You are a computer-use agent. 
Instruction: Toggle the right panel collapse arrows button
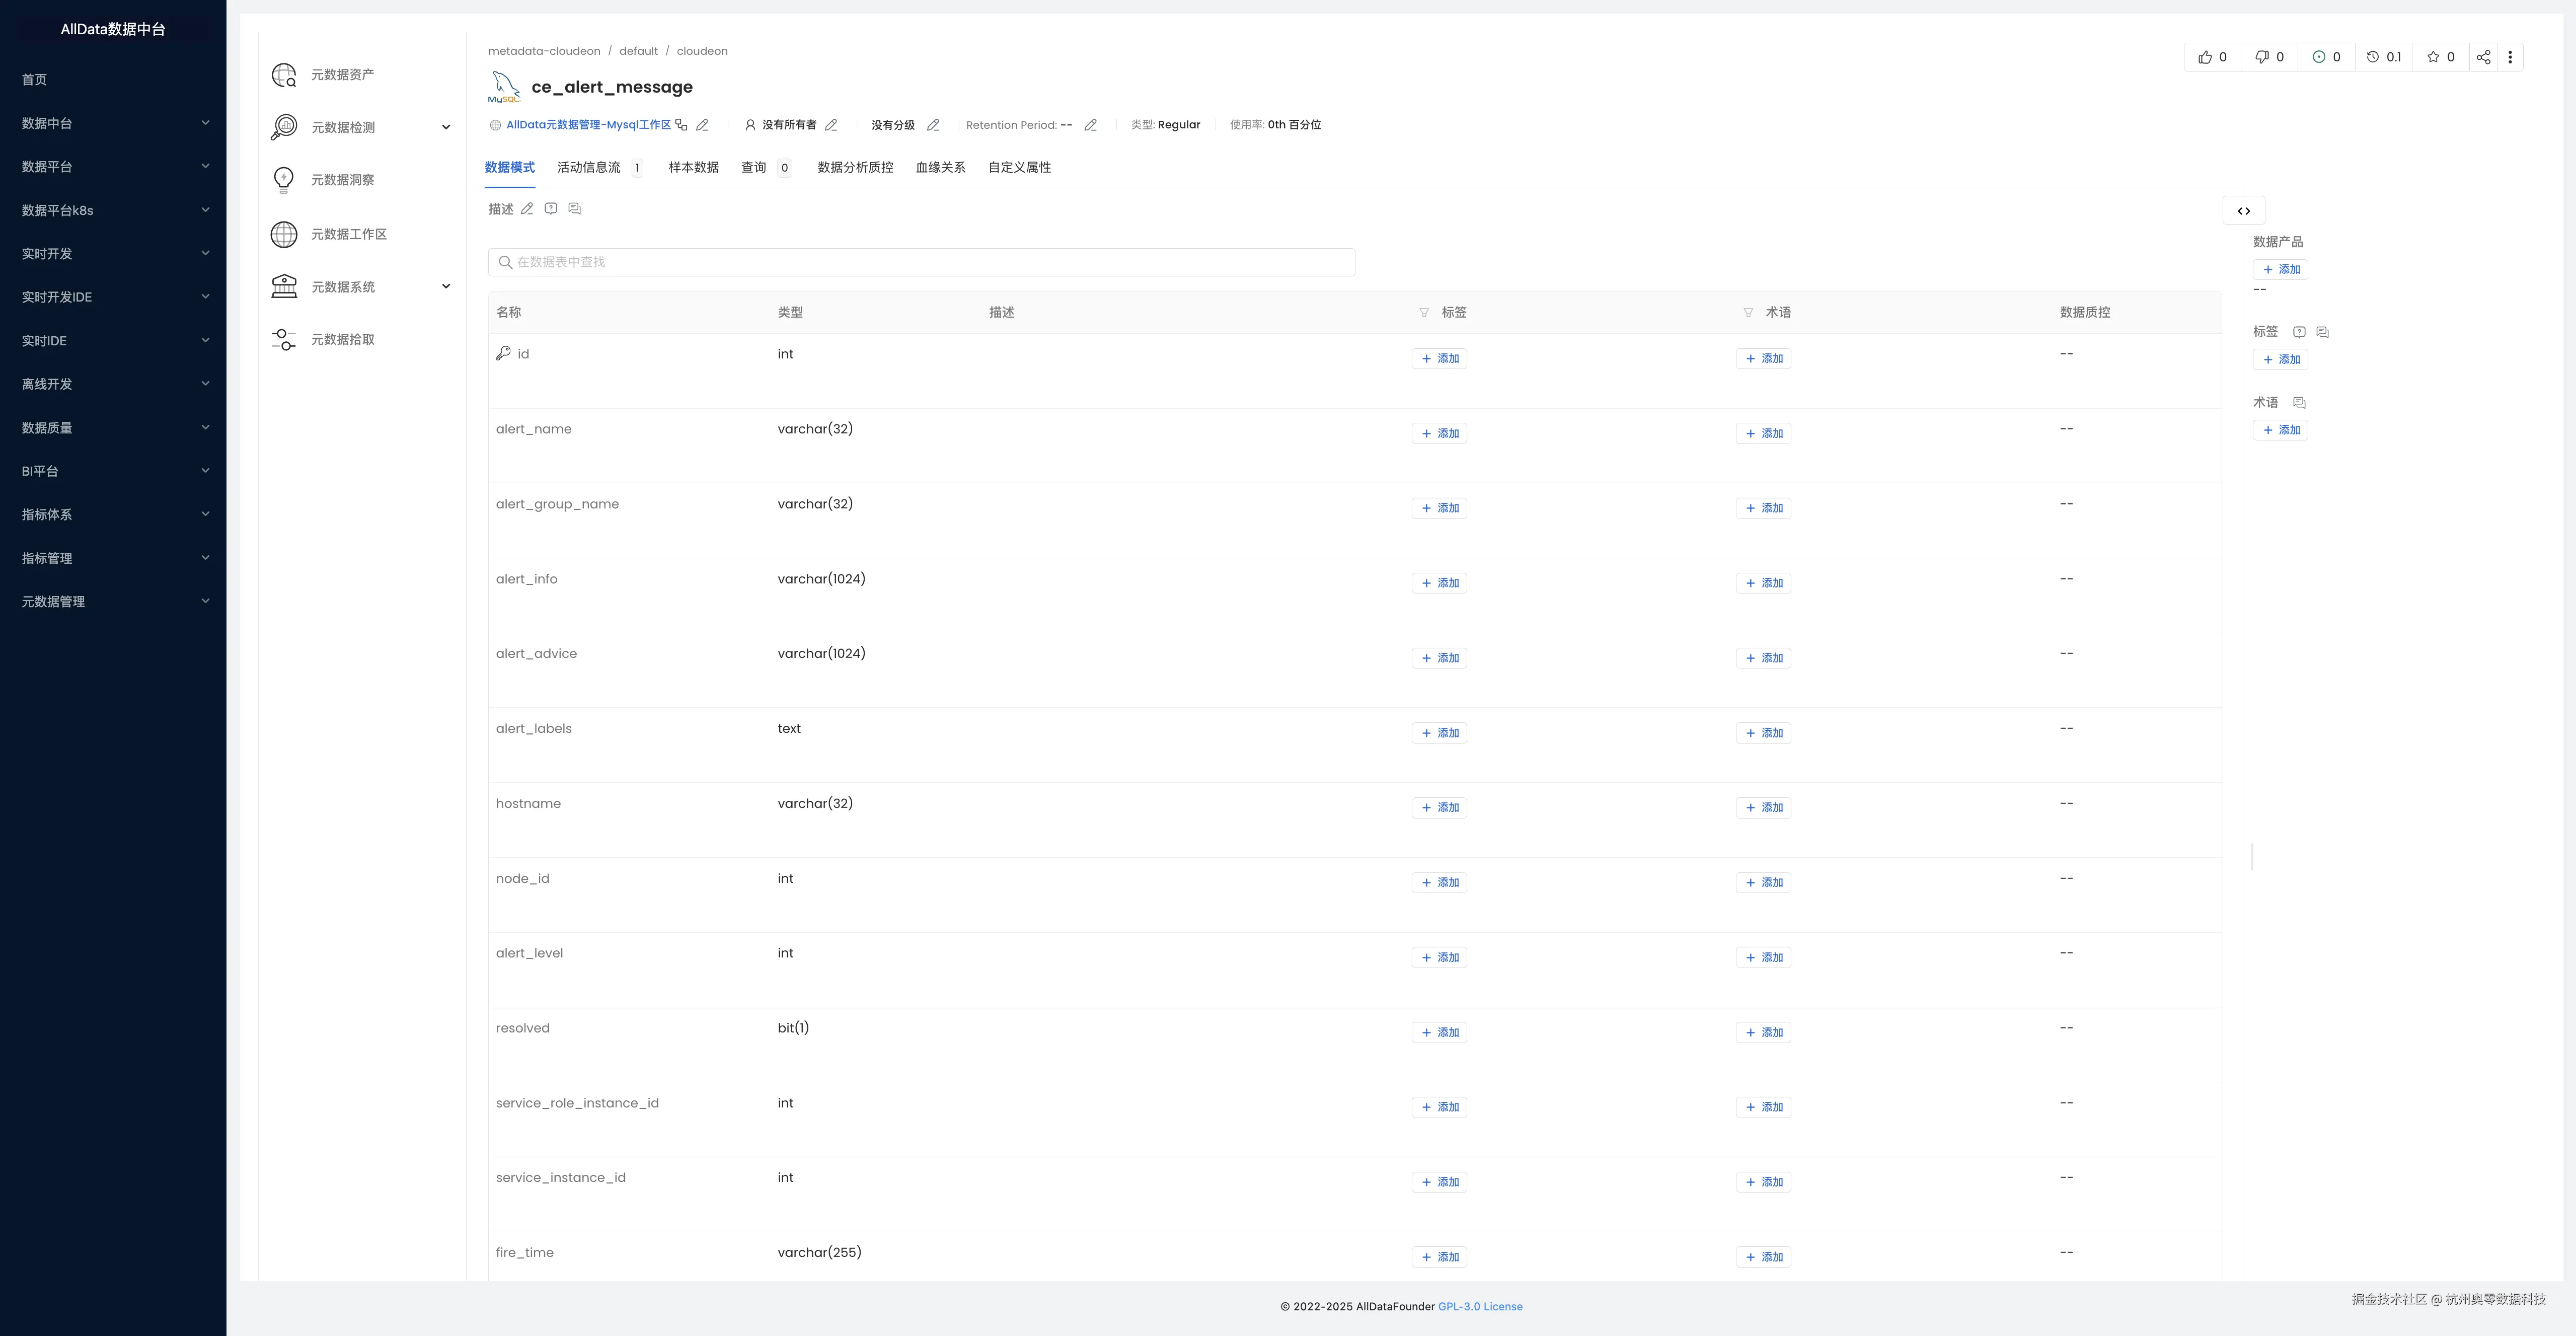(x=2243, y=211)
